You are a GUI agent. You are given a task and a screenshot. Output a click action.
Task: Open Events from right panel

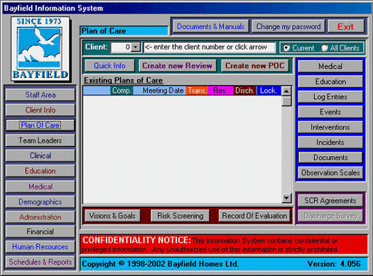click(330, 112)
